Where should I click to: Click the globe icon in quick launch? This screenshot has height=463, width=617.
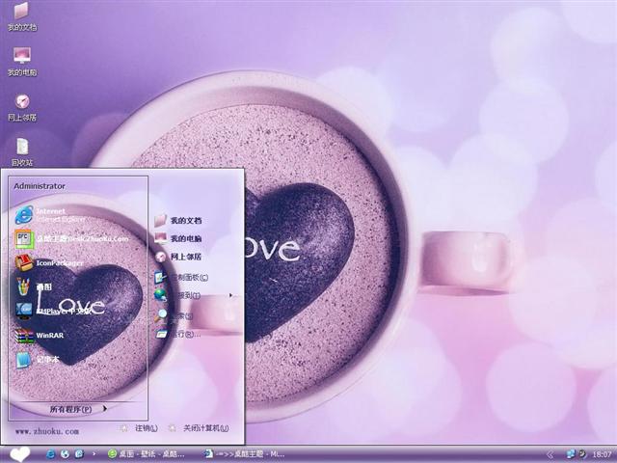click(65, 454)
